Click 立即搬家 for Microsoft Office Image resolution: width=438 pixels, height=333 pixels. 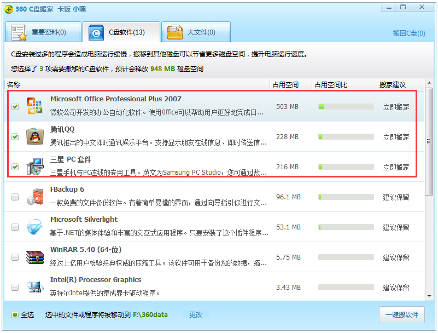[x=396, y=107]
